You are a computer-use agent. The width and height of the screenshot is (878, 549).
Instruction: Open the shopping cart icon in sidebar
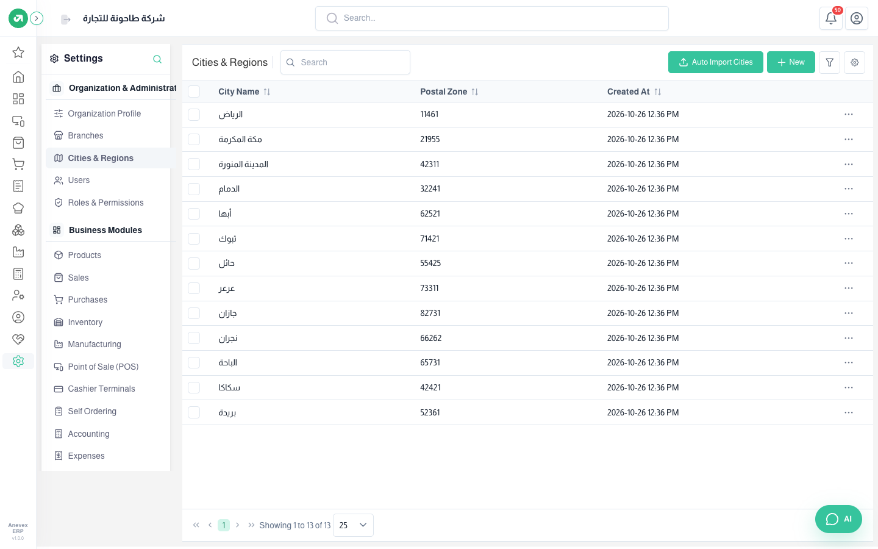[18, 164]
